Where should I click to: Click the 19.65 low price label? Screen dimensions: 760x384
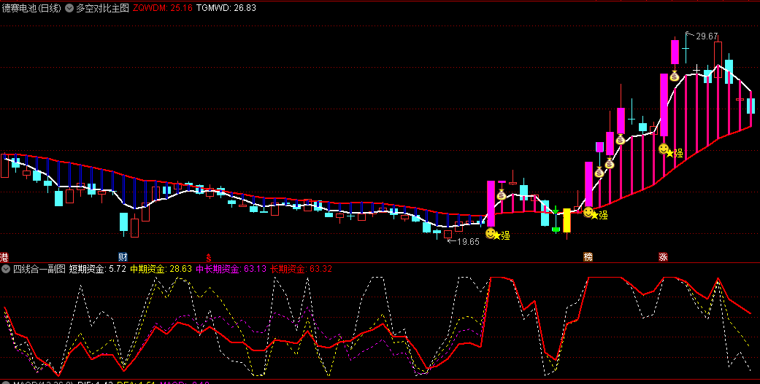pyautogui.click(x=468, y=242)
